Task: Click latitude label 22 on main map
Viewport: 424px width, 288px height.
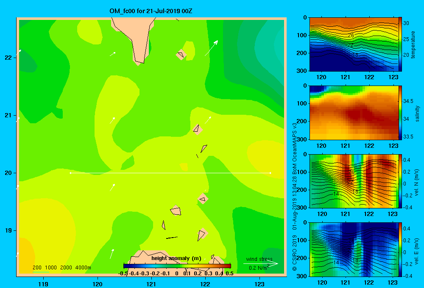Action: coord(8,58)
